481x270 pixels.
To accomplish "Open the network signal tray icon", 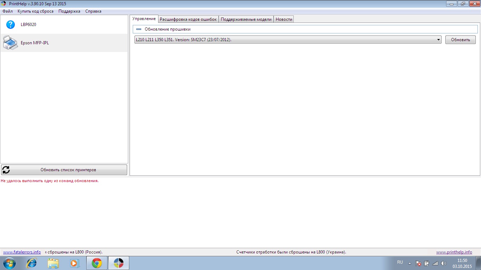I will [x=435, y=263].
